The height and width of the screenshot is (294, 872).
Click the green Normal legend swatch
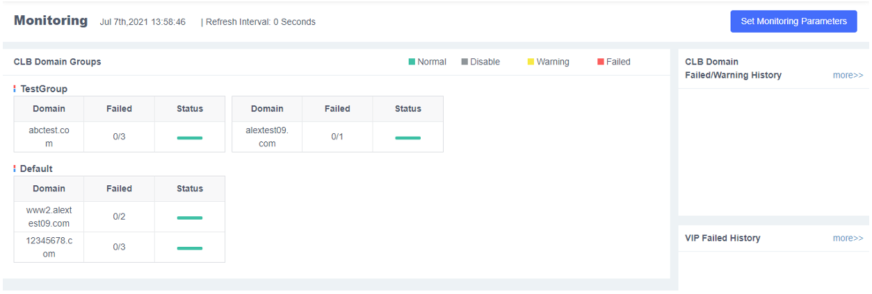pyautogui.click(x=412, y=62)
